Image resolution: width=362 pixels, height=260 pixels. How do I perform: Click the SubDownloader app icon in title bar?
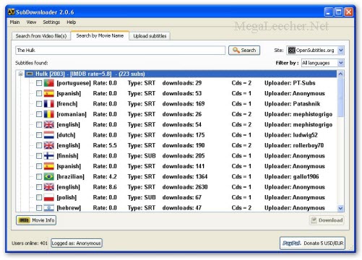(x=12, y=12)
